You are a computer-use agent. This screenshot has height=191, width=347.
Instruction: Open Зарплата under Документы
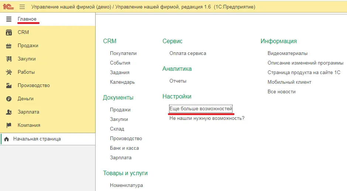tap(121, 157)
